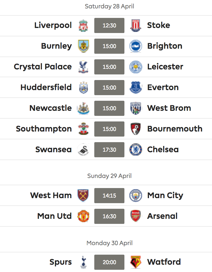Click the Huddersfield team name
212x272 pixels.
click(x=46, y=87)
